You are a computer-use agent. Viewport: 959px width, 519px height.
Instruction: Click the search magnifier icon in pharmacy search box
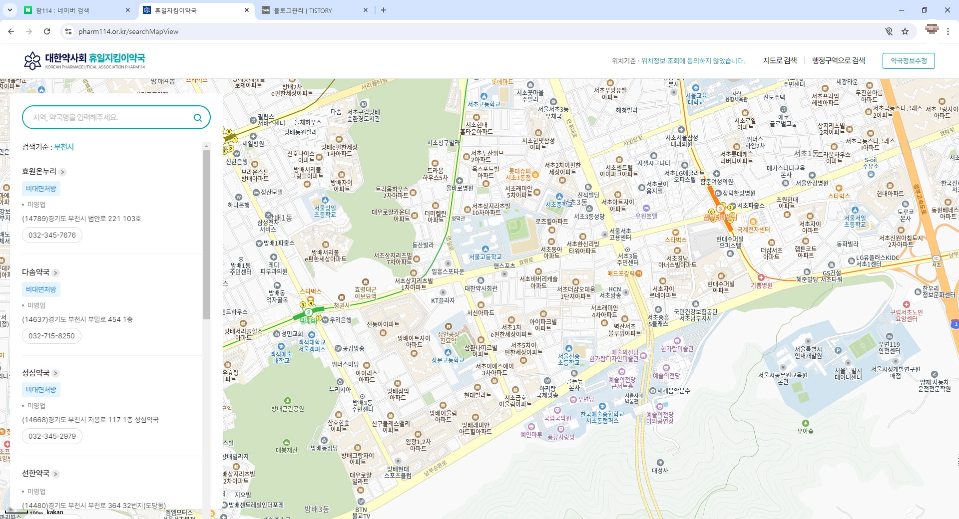[198, 118]
